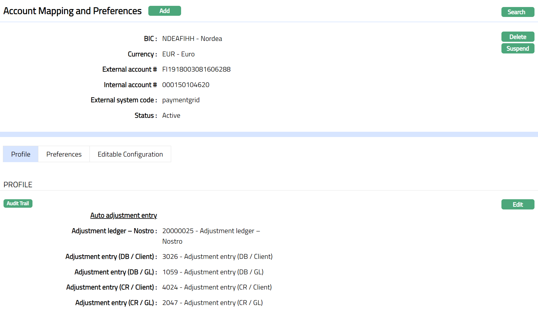Image resolution: width=538 pixels, height=312 pixels.
Task: Select external account number FI1918003081606288
Action: (x=196, y=69)
